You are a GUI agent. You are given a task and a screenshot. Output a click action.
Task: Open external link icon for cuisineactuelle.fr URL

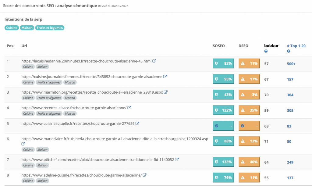pos(137,123)
